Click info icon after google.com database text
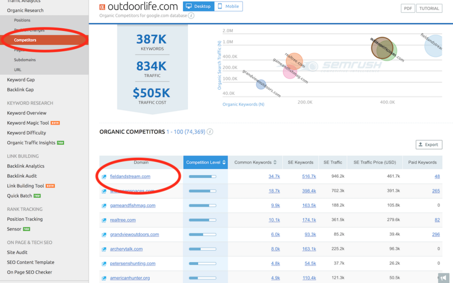Image resolution: width=453 pixels, height=283 pixels. click(191, 15)
